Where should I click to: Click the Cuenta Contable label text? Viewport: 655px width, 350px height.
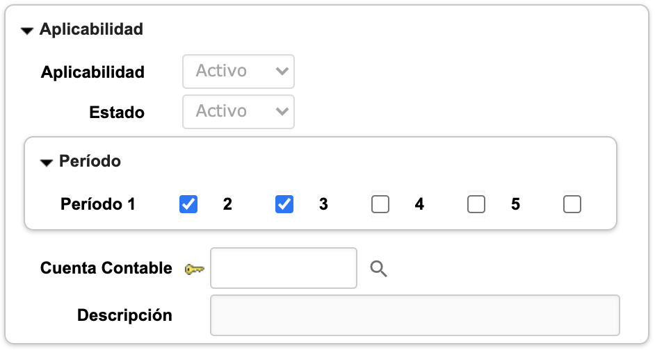(106, 268)
